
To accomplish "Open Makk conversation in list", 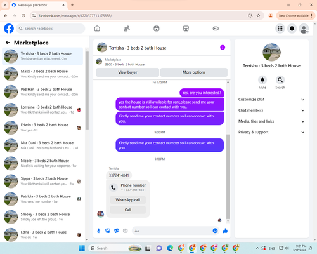I will (x=42, y=74).
